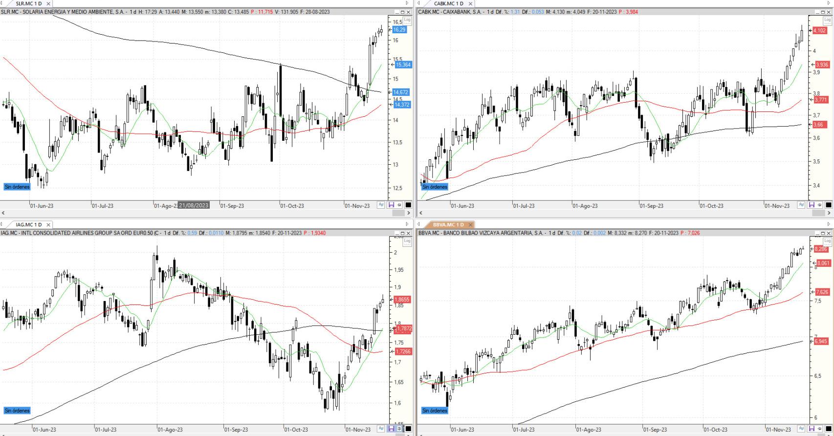
Task: Click the pin icon on SLR.MC chart
Action: point(399,205)
